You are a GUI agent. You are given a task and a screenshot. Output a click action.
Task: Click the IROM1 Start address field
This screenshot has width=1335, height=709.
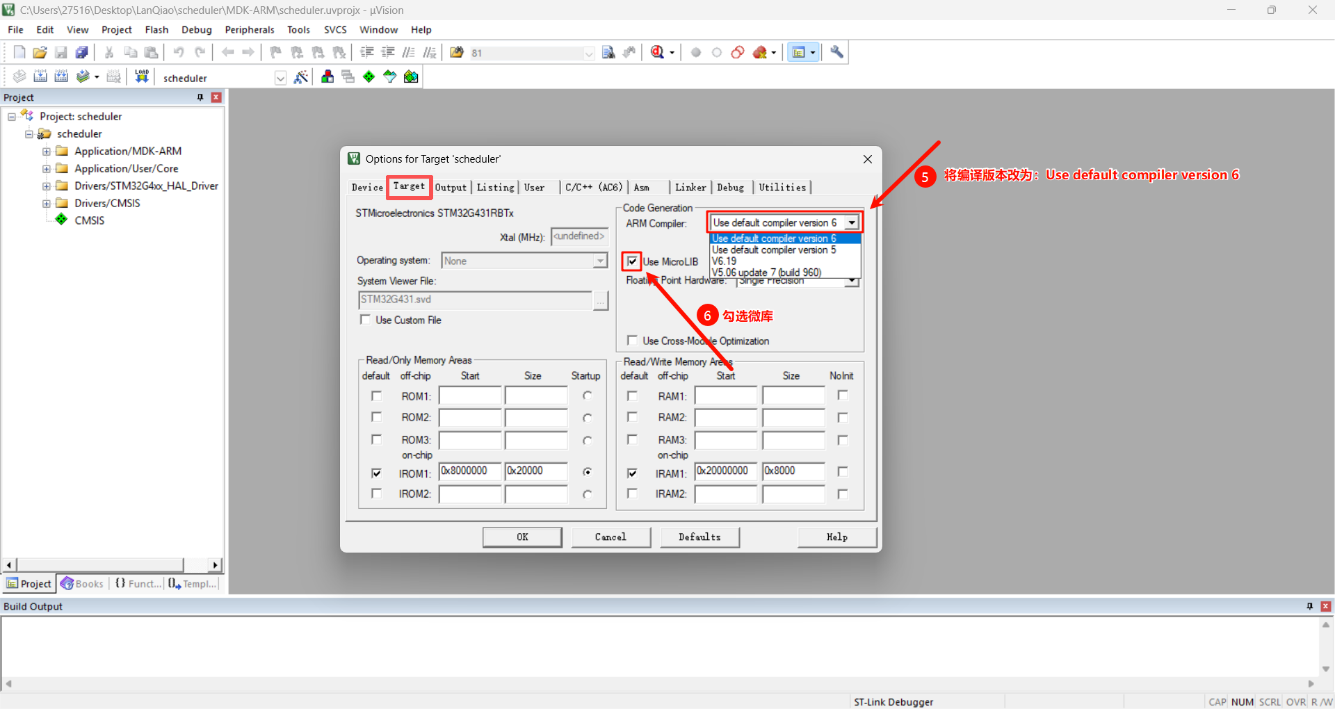[x=469, y=472]
